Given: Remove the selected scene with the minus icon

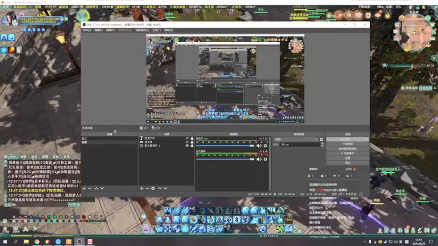Looking at the screenshot, I should (90, 188).
